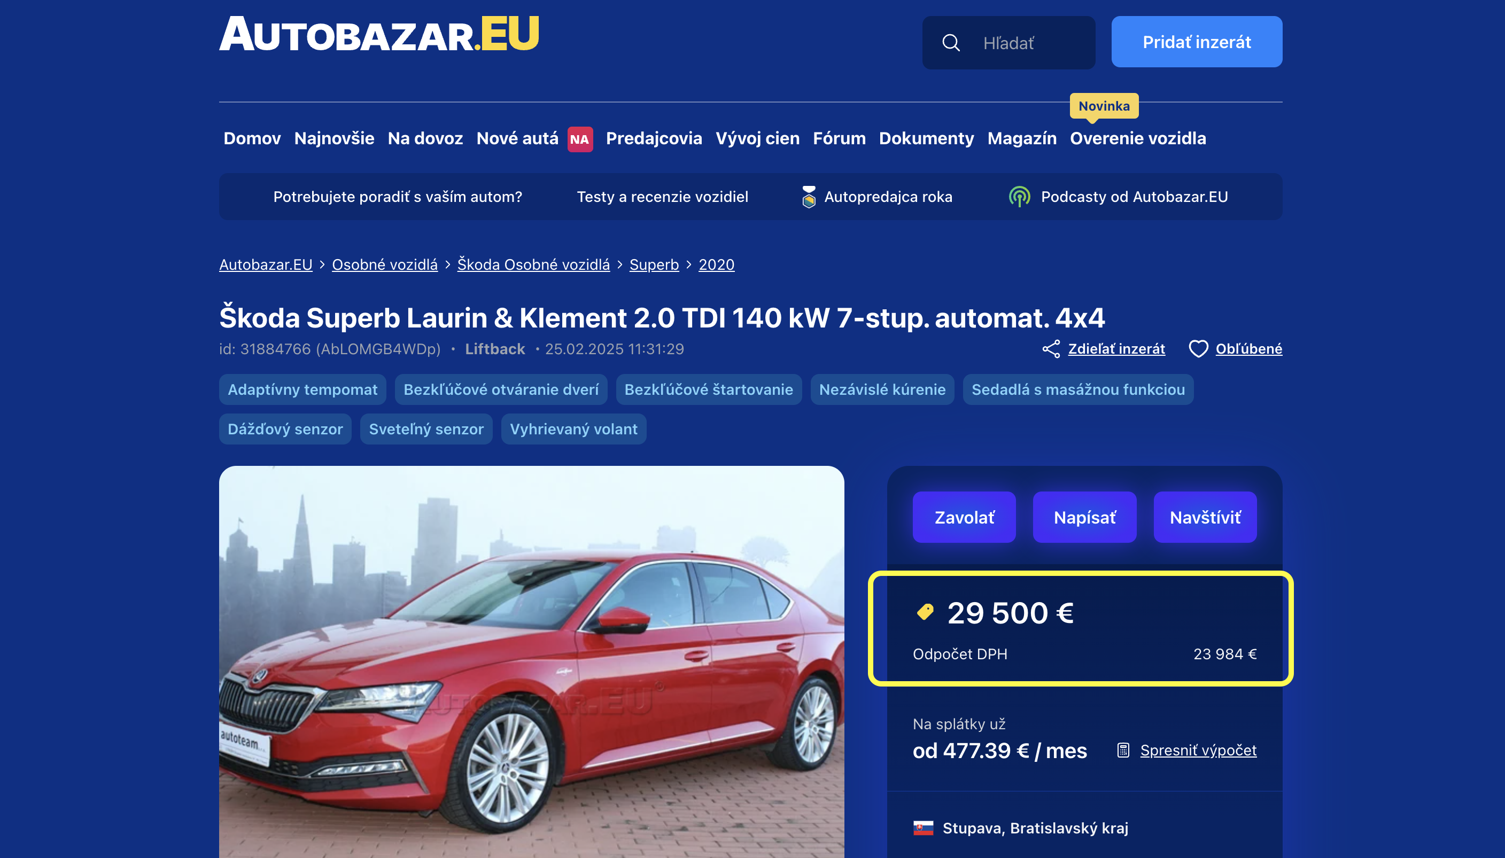Click the 2020 breadcrumb link
Image resolution: width=1505 pixels, height=858 pixels.
[x=717, y=264]
